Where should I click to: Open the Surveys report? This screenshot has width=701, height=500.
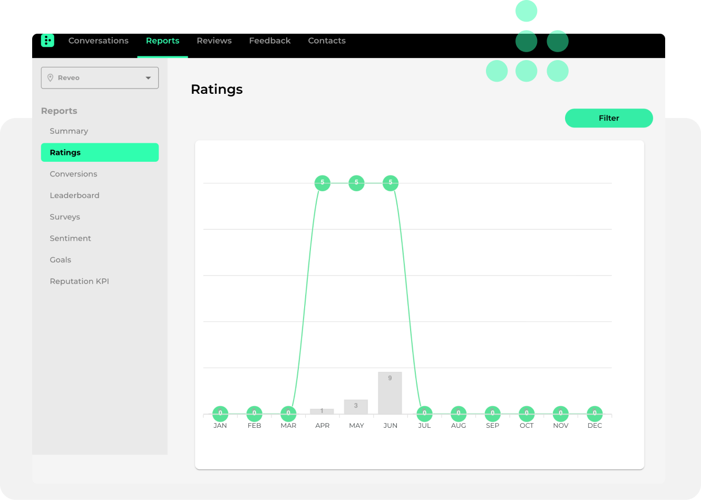coord(65,217)
